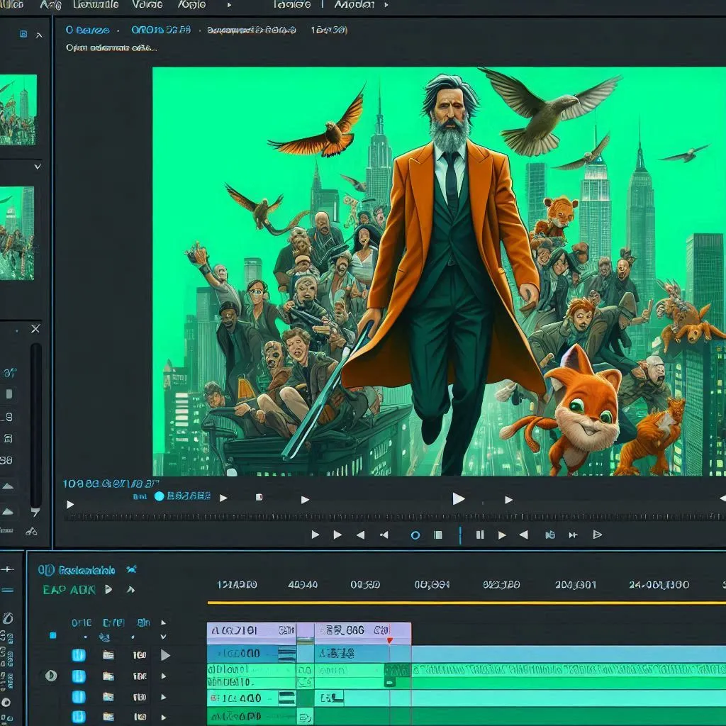Click the small blue square icon in top-left panel

(23, 34)
